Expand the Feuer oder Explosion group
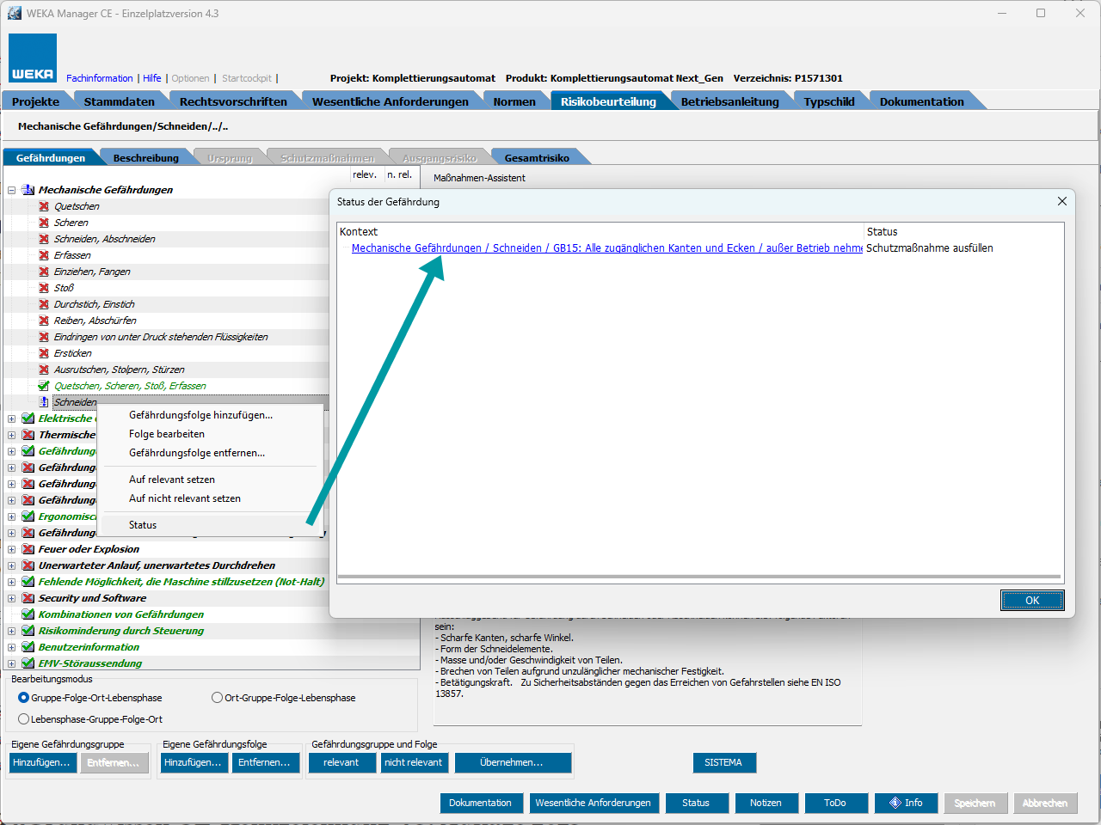The width and height of the screenshot is (1101, 825). (x=12, y=549)
